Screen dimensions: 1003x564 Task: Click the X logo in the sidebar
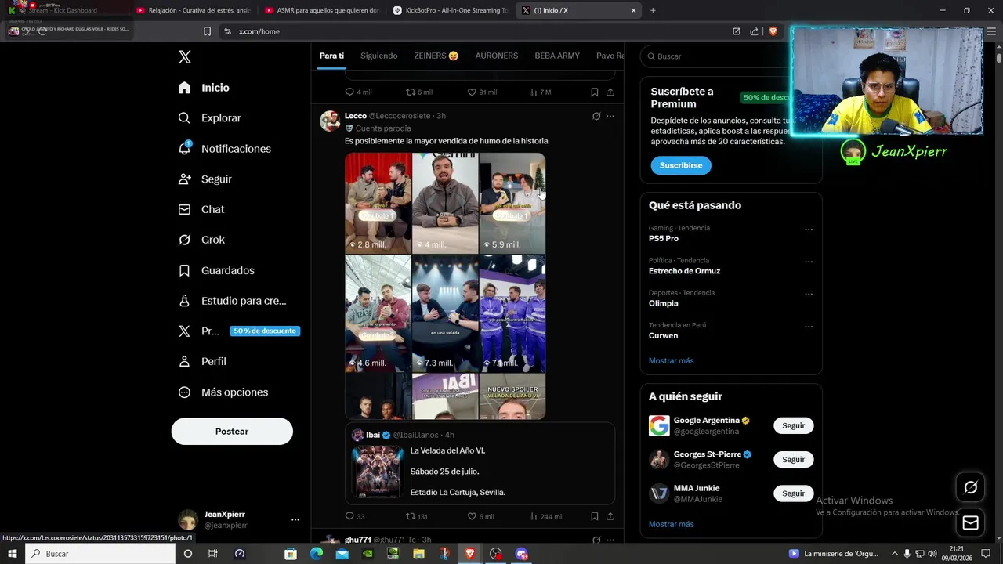tap(185, 57)
